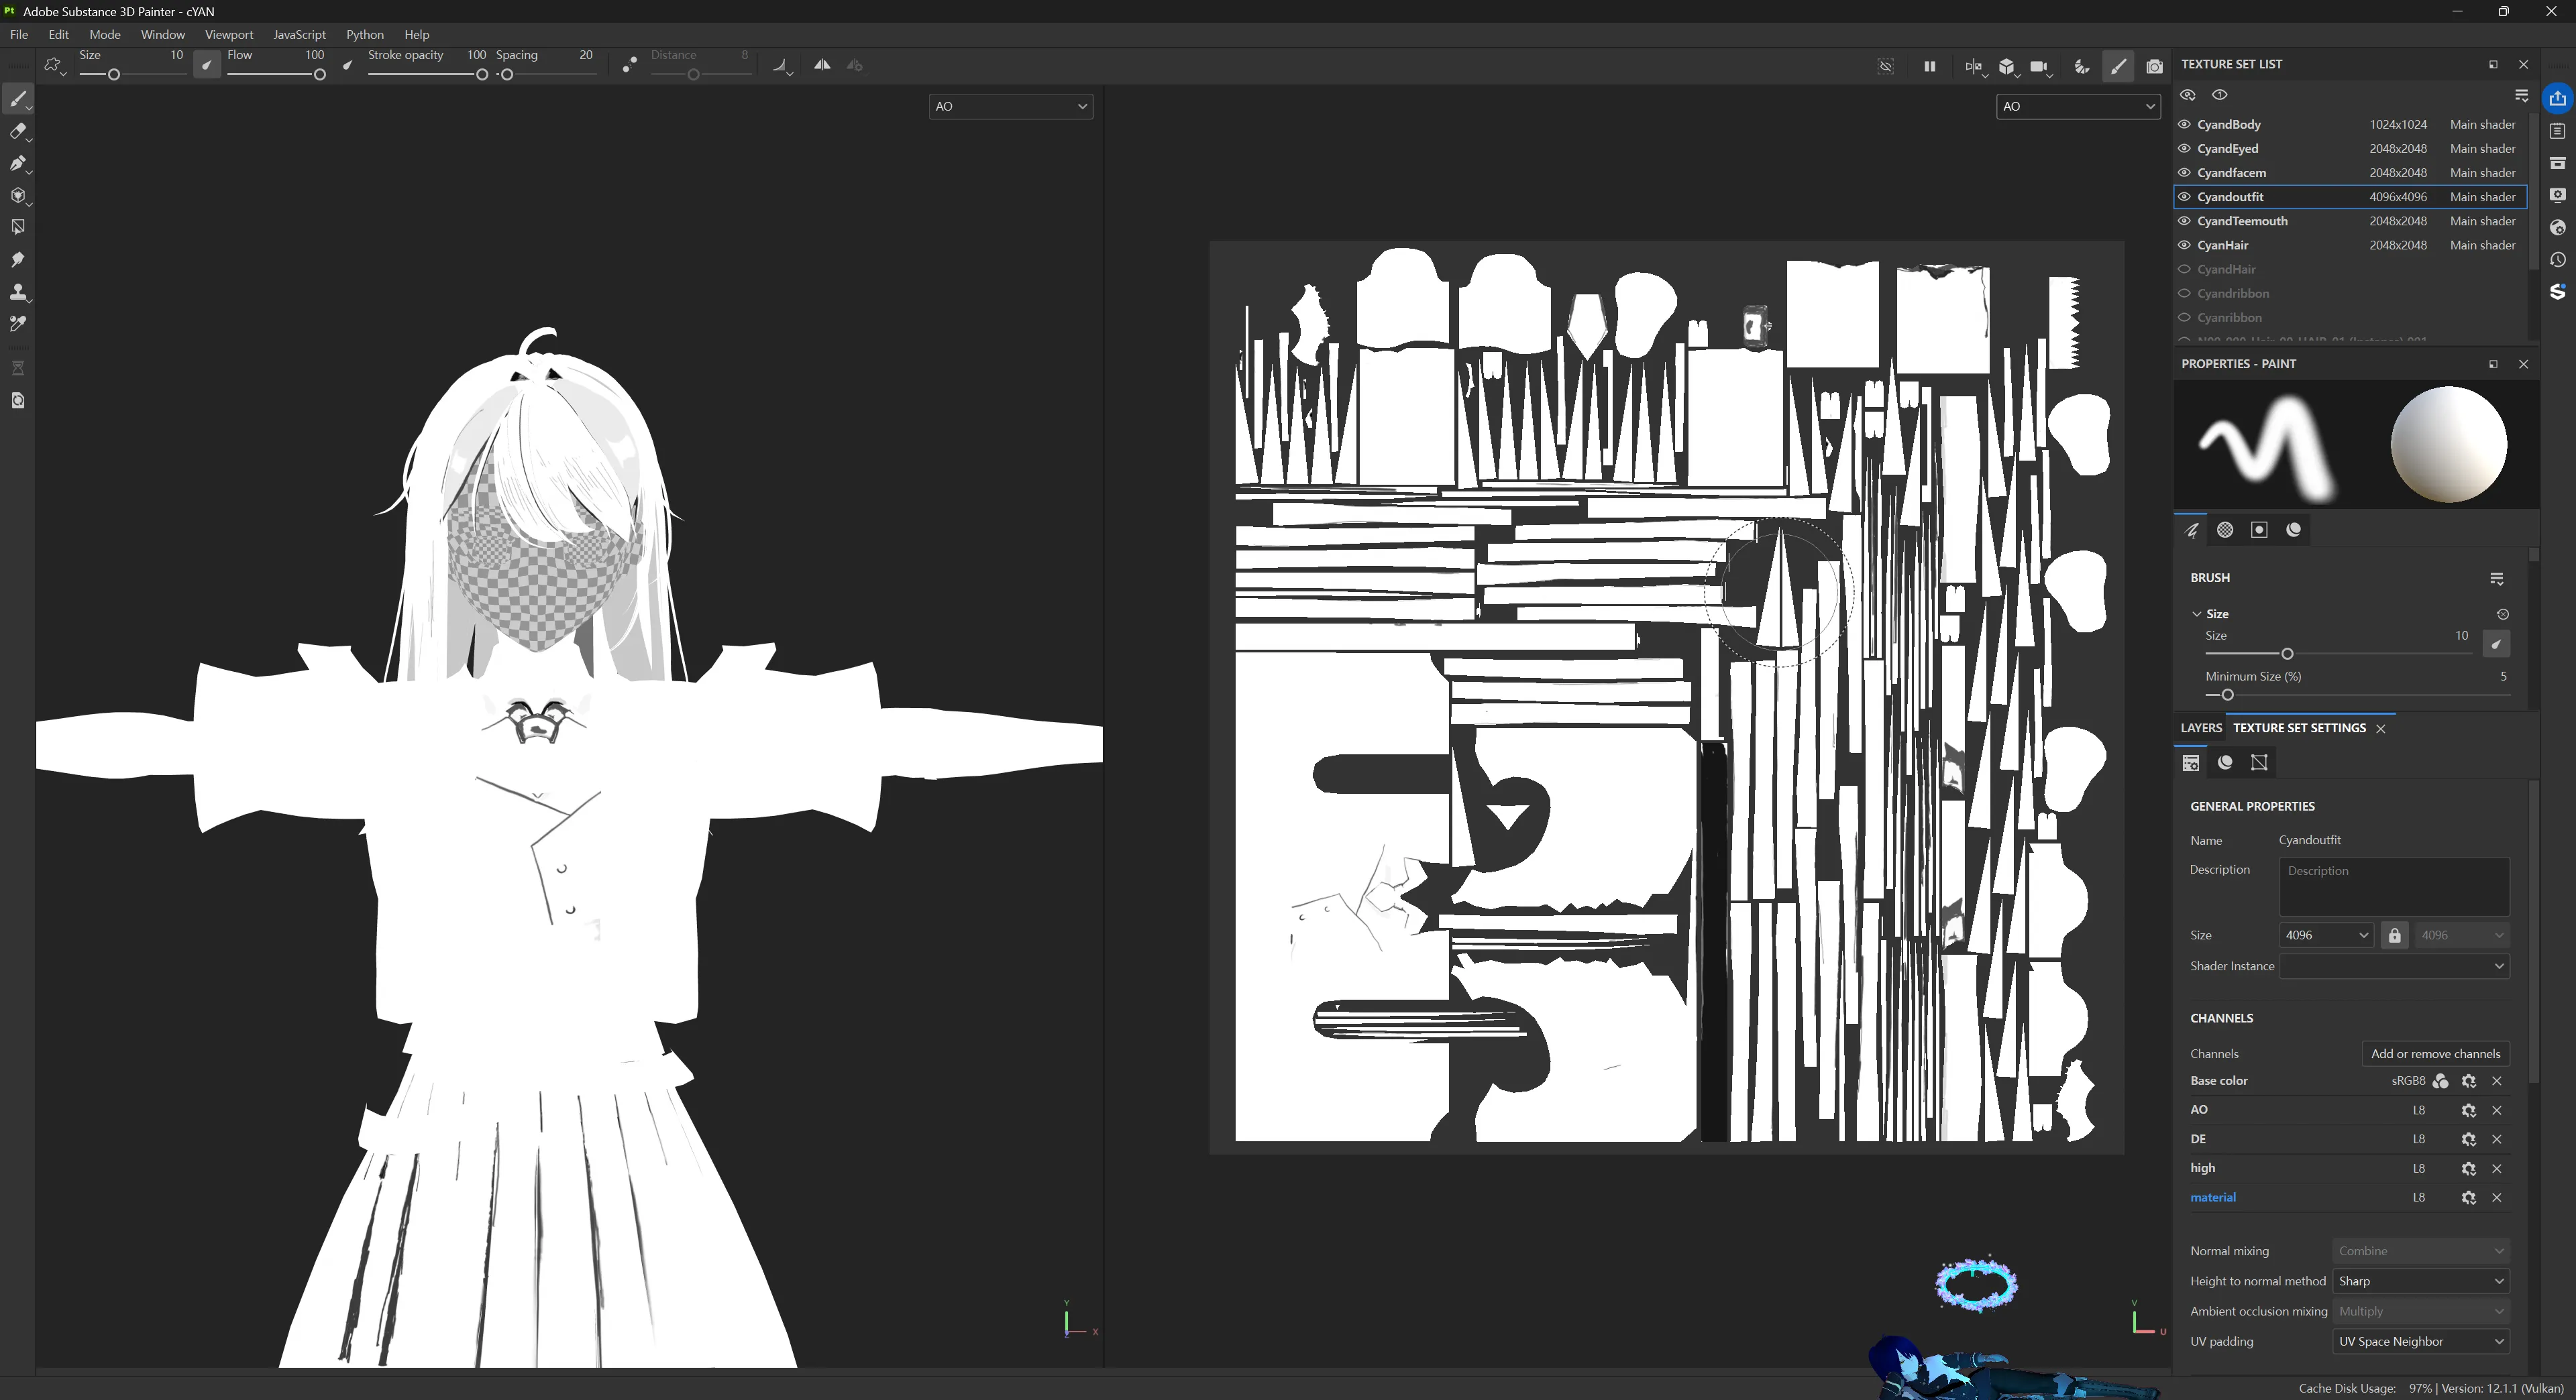Select the Eraser tool in left toolbar
Viewport: 2576px width, 1400px height.
[18, 131]
